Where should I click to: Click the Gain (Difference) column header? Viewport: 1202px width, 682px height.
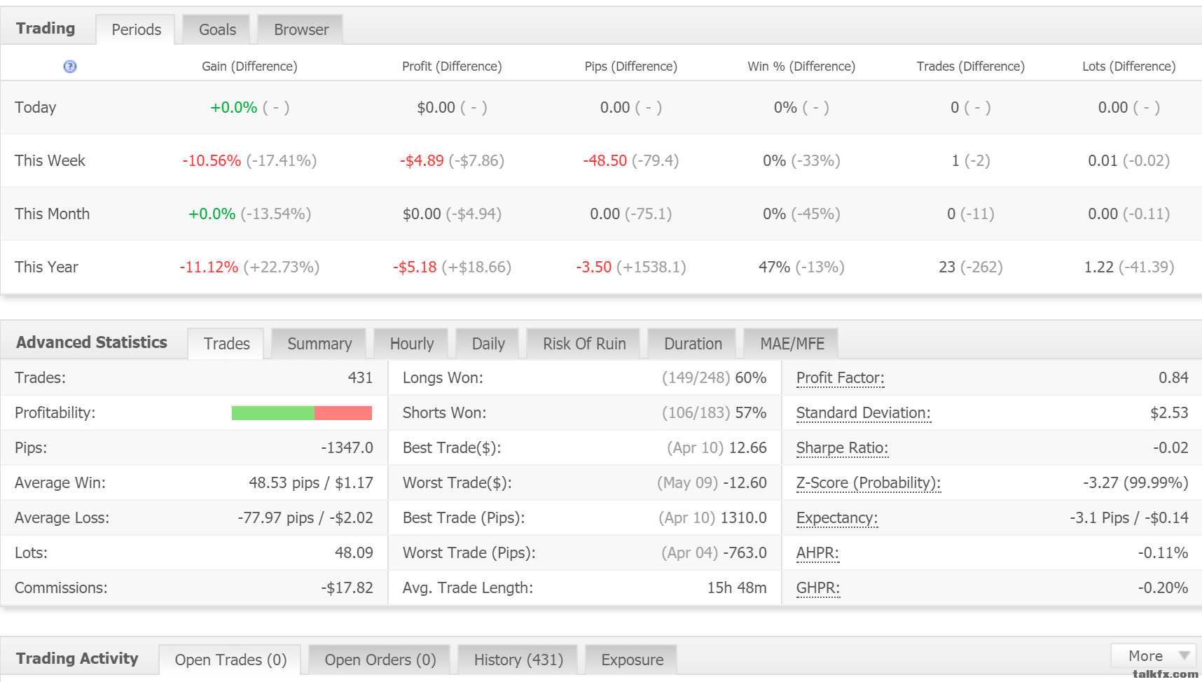249,67
